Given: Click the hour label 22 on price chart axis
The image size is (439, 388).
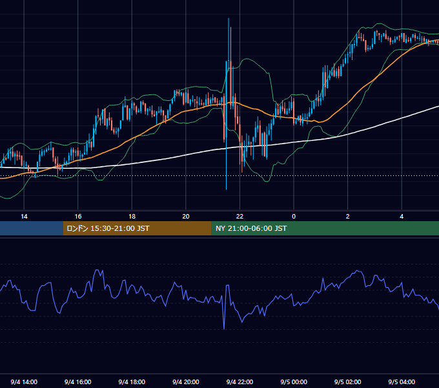Looking at the screenshot, I should pos(240,216).
